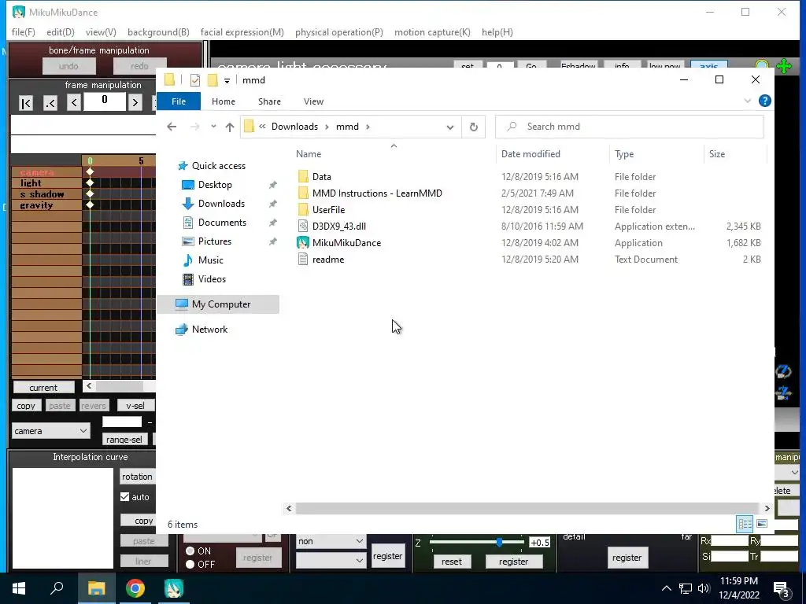Jump to first frame button in MikuMikuDance
This screenshot has width=806, height=604.
point(26,103)
